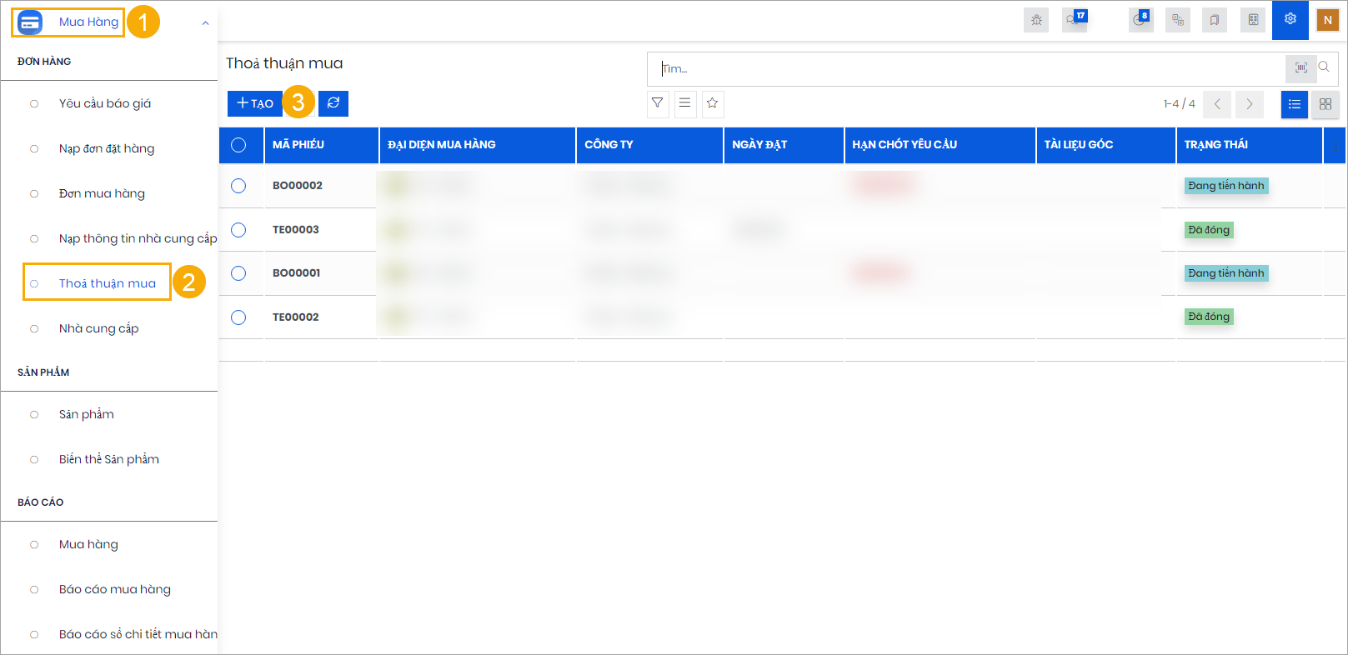Open the favorites star icon
The width and height of the screenshot is (1348, 655).
[x=713, y=103]
